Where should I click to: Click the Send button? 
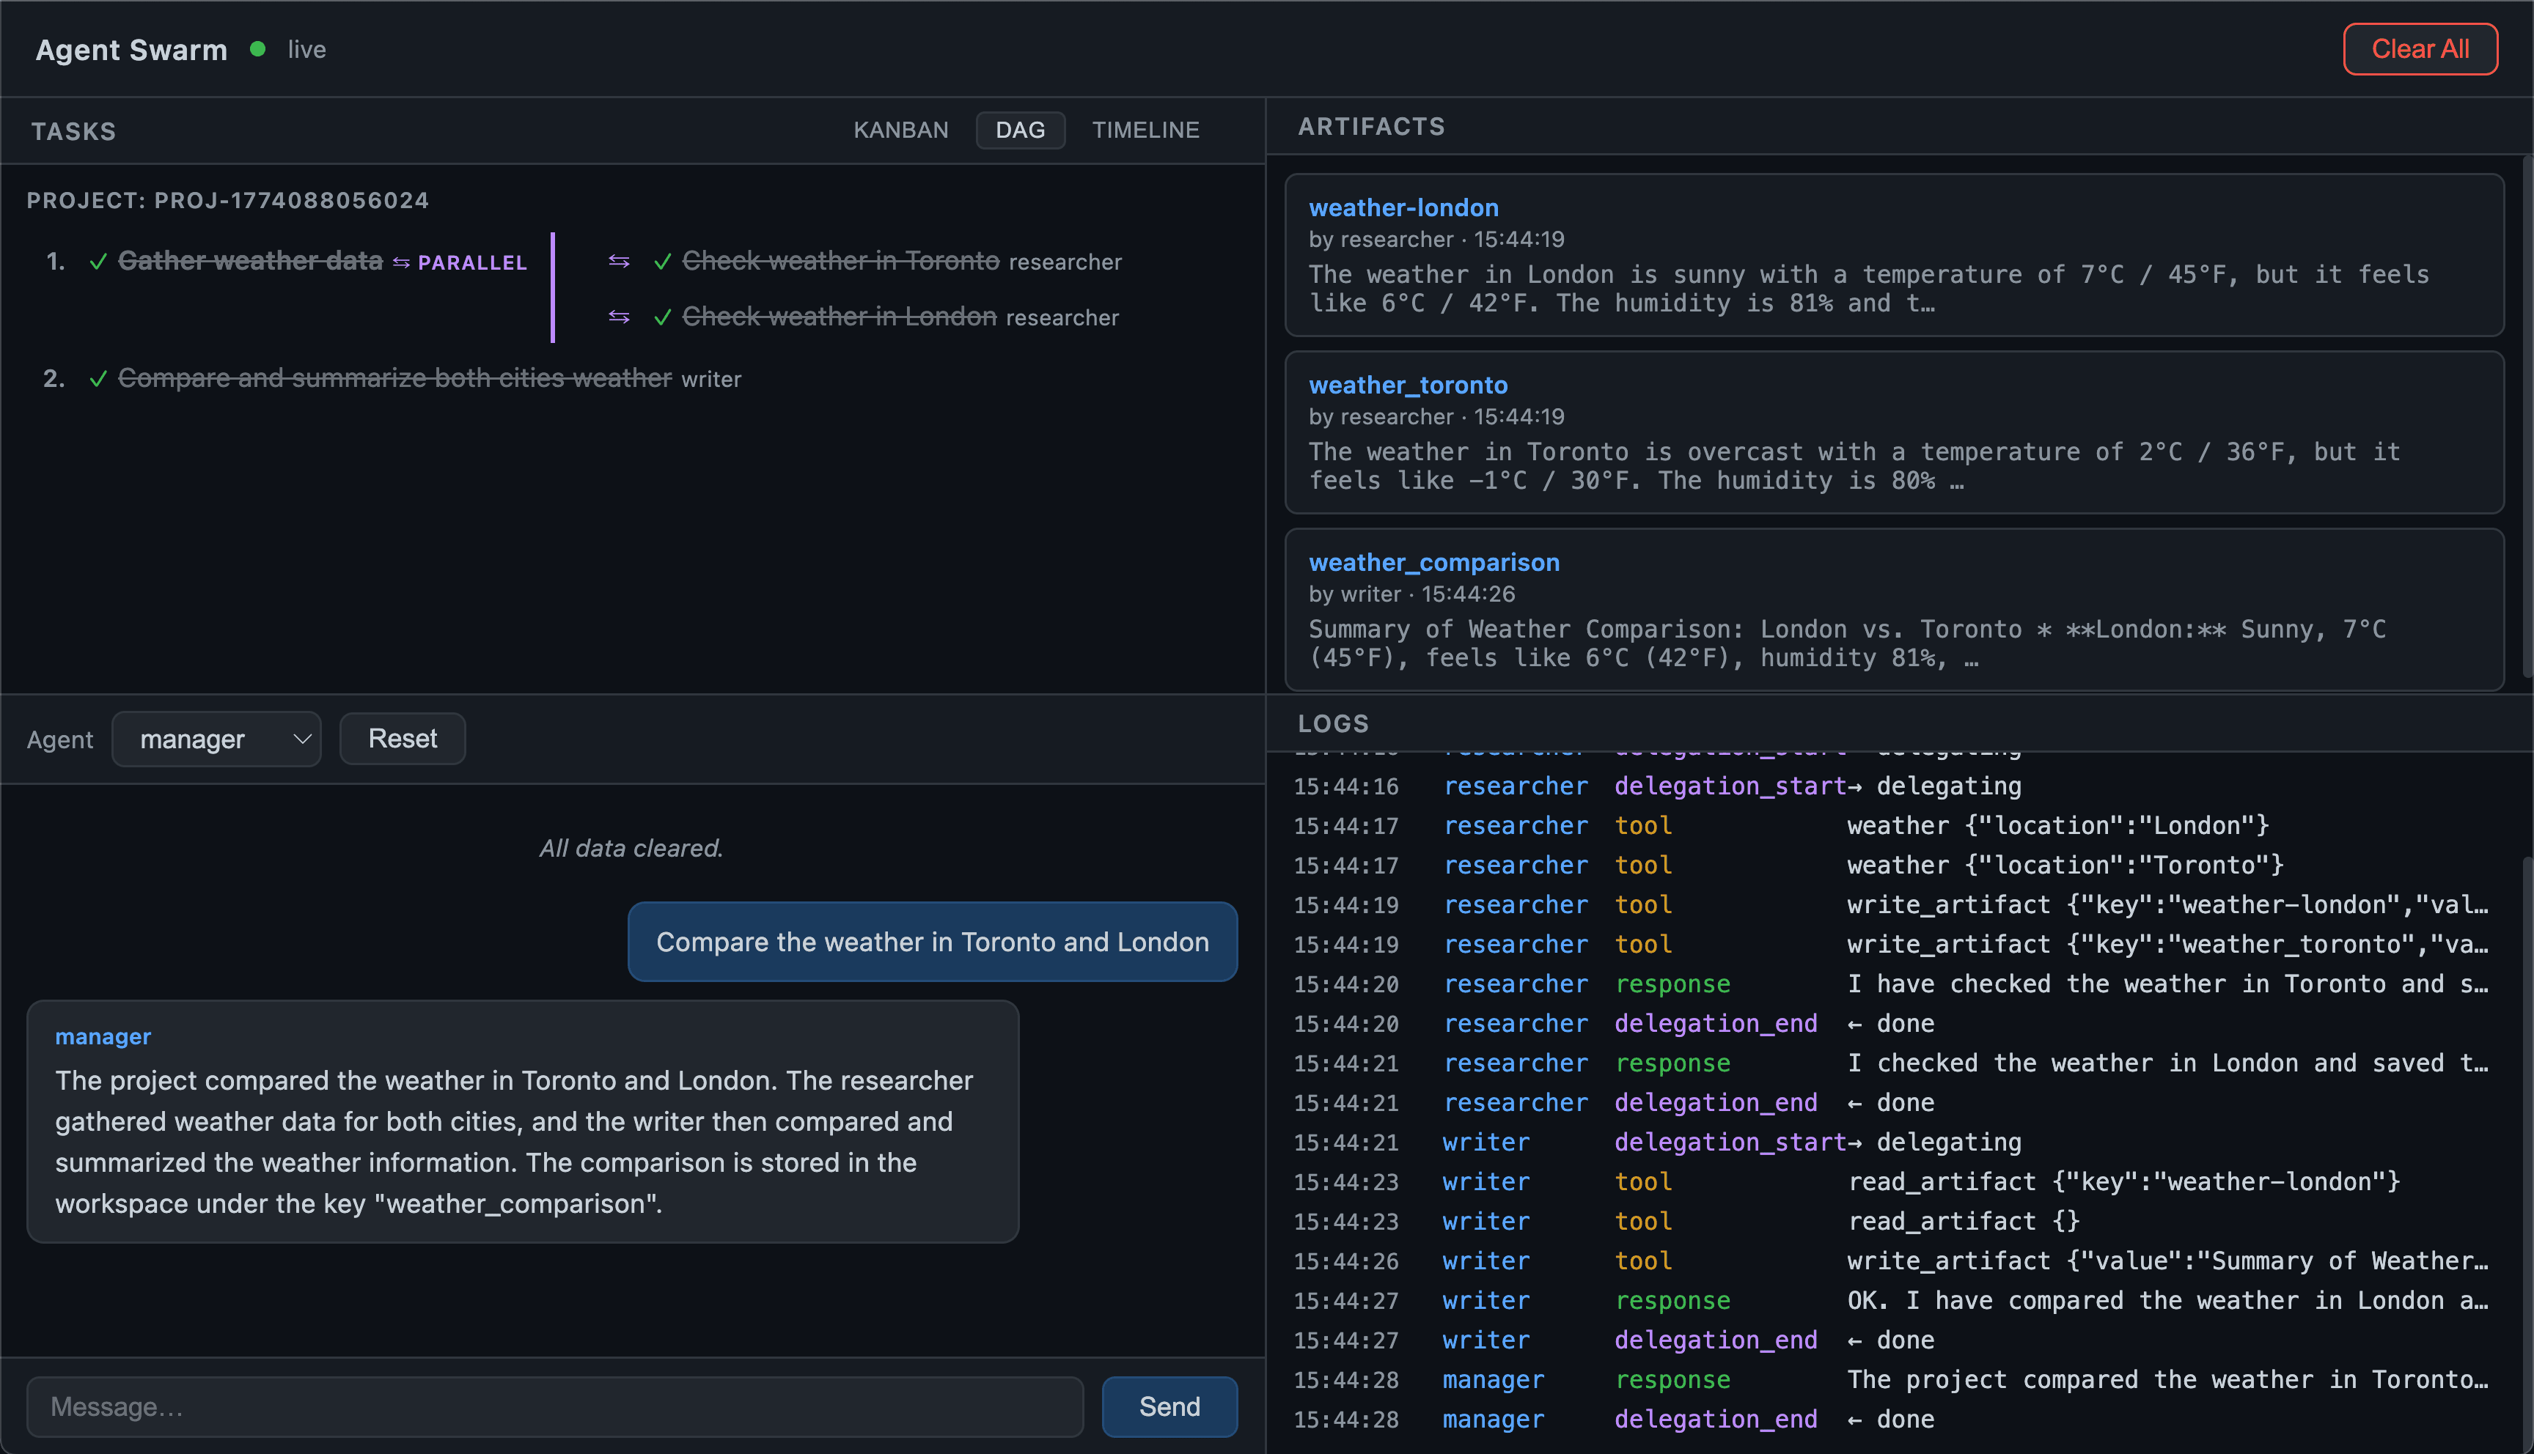(x=1169, y=1406)
